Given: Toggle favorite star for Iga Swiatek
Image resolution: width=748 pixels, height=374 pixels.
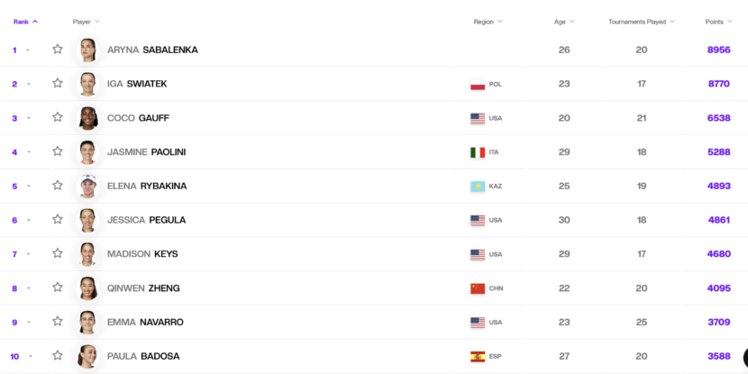Looking at the screenshot, I should [58, 84].
